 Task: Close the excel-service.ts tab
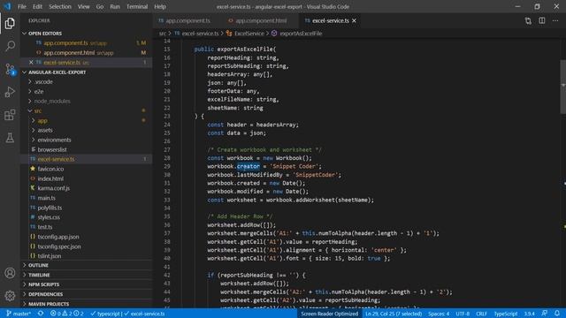click(x=354, y=21)
